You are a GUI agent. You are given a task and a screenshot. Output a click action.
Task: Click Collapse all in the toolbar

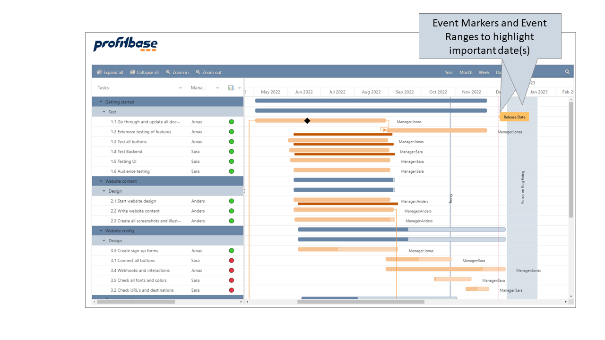144,72
